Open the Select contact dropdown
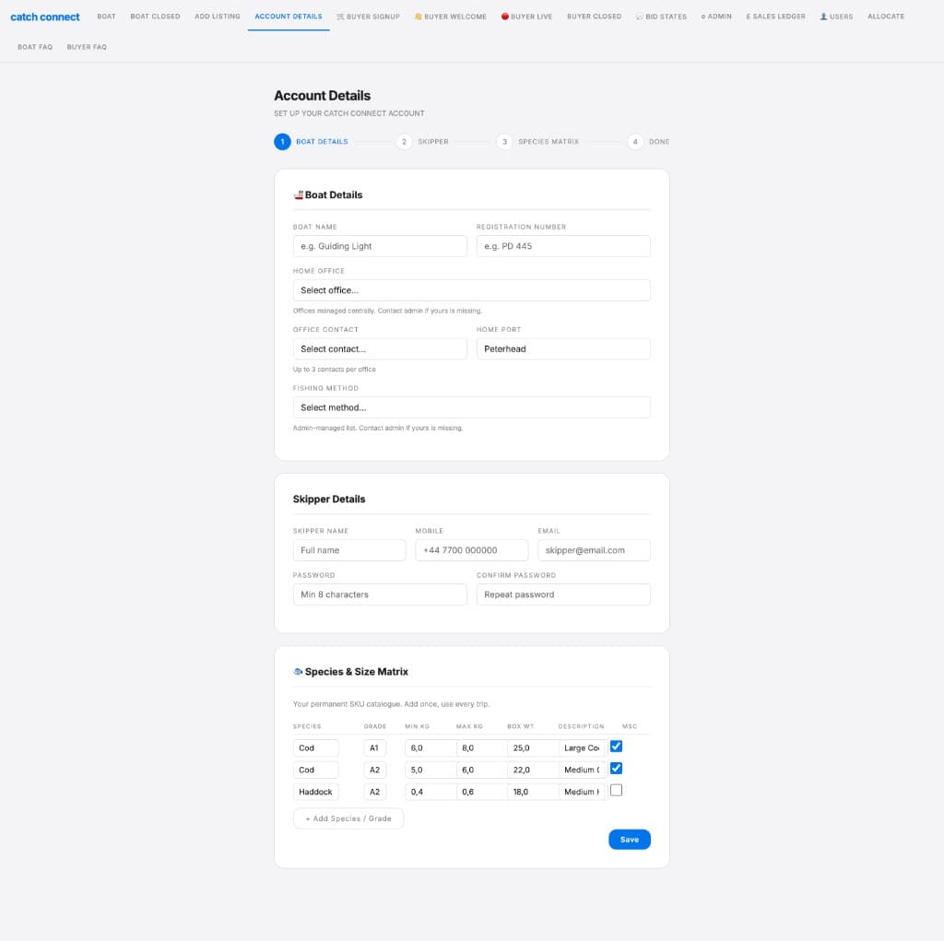The height and width of the screenshot is (941, 944). (x=380, y=348)
